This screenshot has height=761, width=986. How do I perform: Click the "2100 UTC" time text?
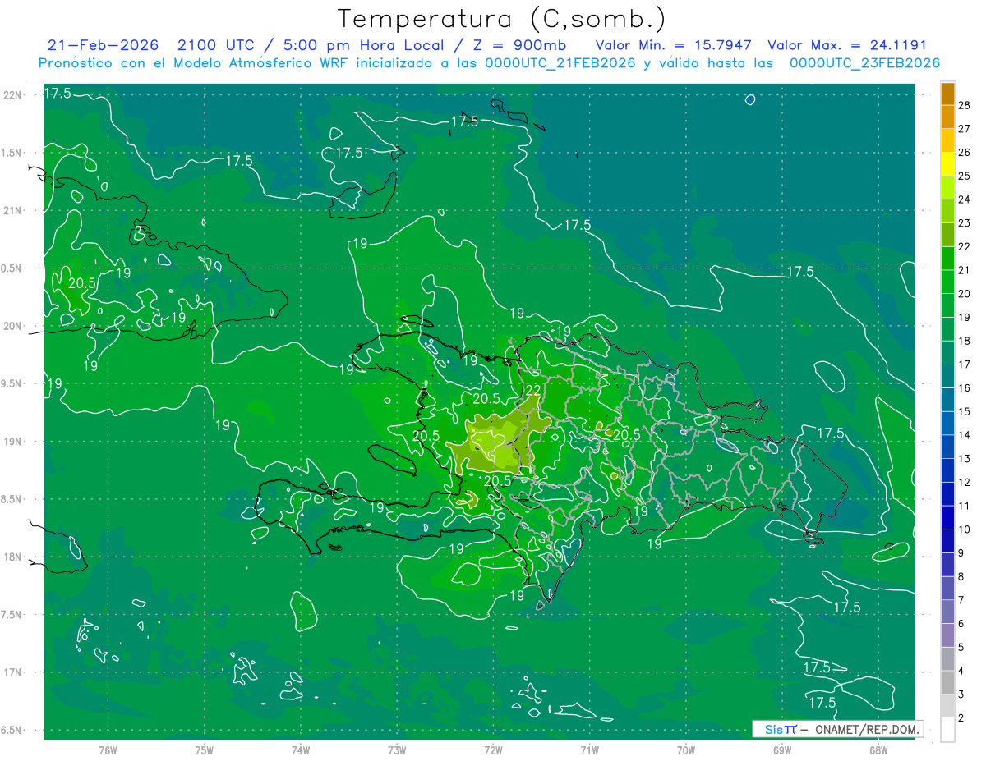pyautogui.click(x=219, y=45)
